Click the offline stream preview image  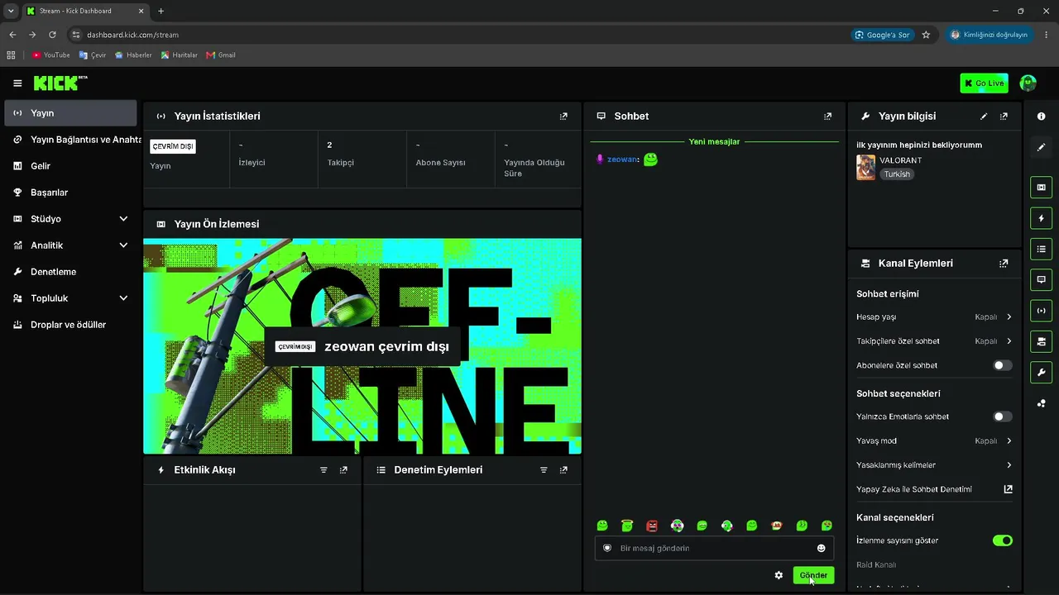362,346
